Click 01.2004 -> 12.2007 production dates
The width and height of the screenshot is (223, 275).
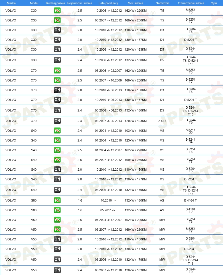108,150
